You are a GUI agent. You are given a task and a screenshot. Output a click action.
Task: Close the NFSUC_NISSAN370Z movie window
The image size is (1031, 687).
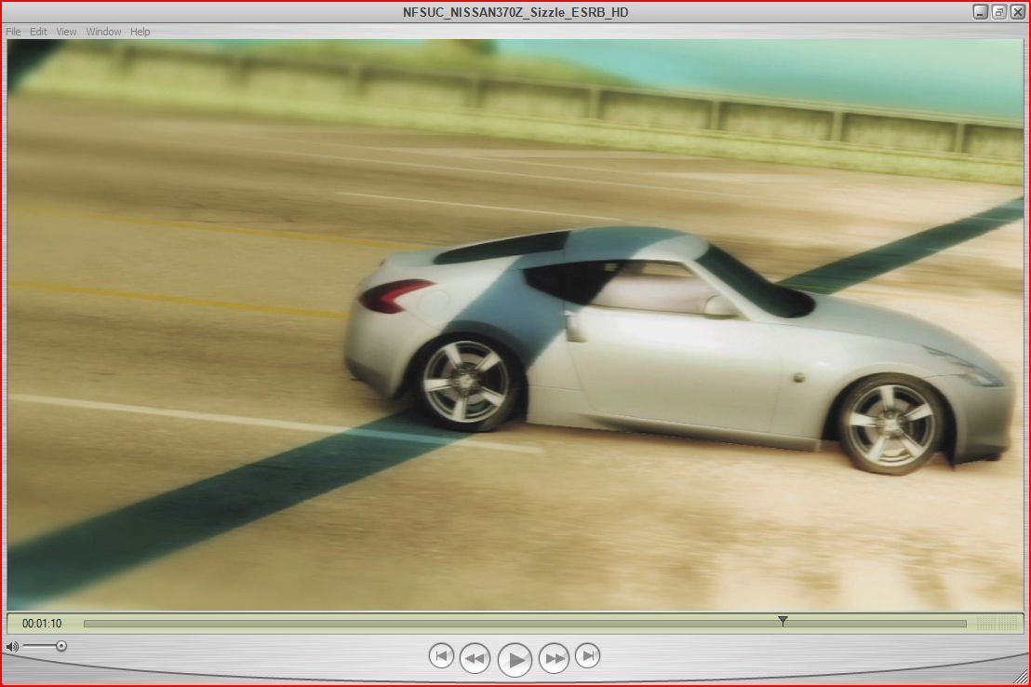[x=1017, y=12]
